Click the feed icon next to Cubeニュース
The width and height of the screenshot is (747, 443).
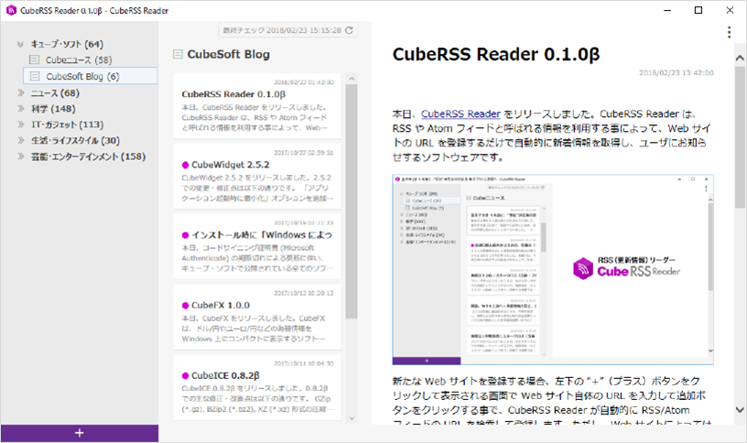[34, 59]
